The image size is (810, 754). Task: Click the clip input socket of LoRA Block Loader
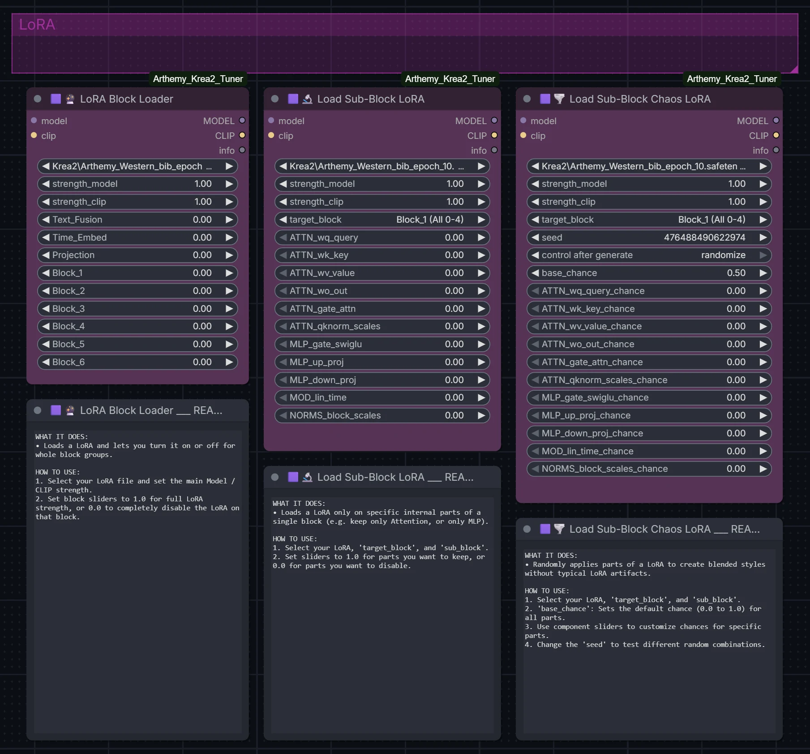pyautogui.click(x=34, y=135)
